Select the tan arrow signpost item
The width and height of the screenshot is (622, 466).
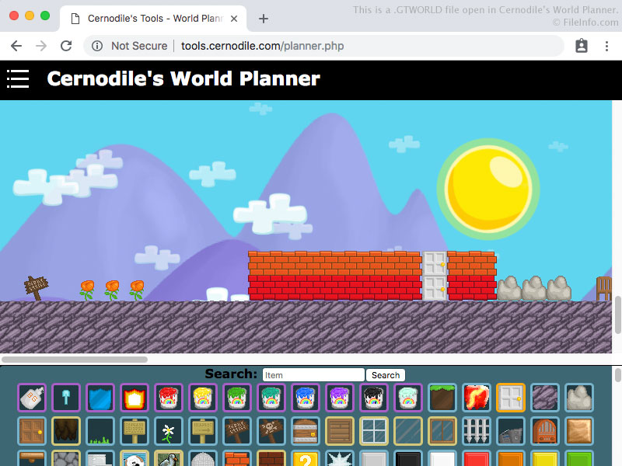203,431
